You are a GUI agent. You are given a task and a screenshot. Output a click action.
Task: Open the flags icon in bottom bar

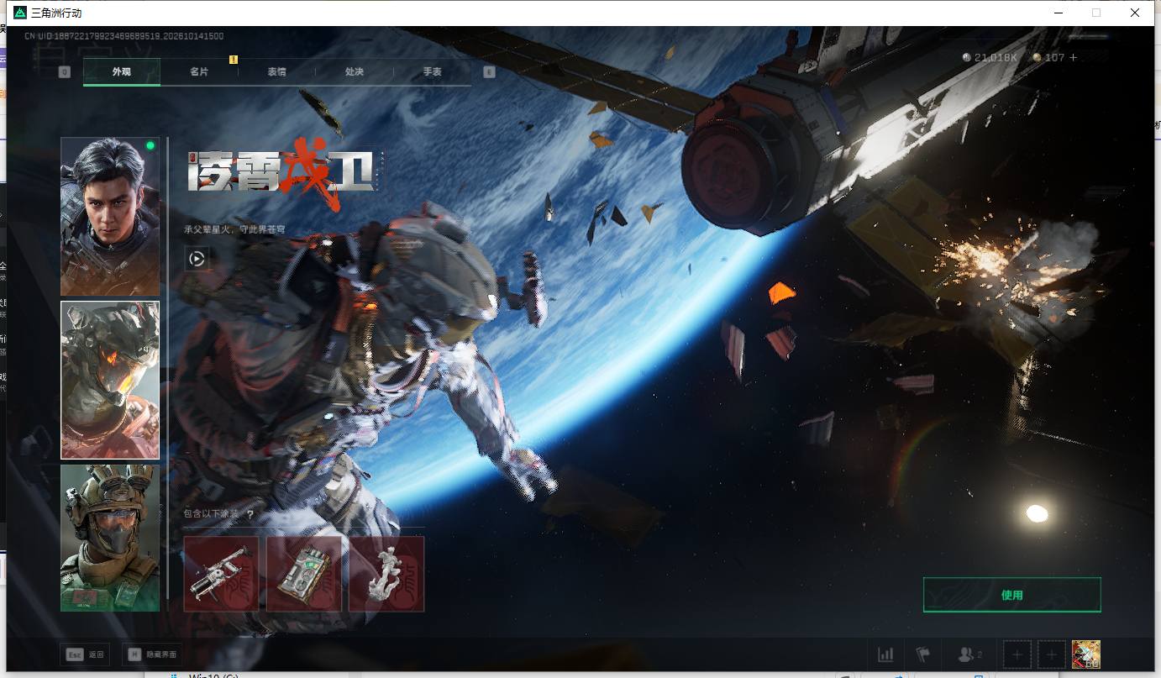923,654
